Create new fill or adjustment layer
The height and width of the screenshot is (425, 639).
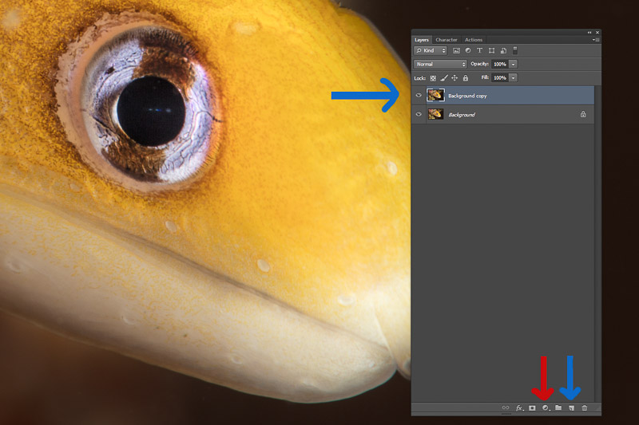tap(545, 407)
